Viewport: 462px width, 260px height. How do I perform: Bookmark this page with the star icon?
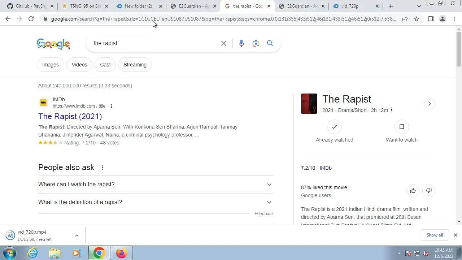tap(417, 19)
